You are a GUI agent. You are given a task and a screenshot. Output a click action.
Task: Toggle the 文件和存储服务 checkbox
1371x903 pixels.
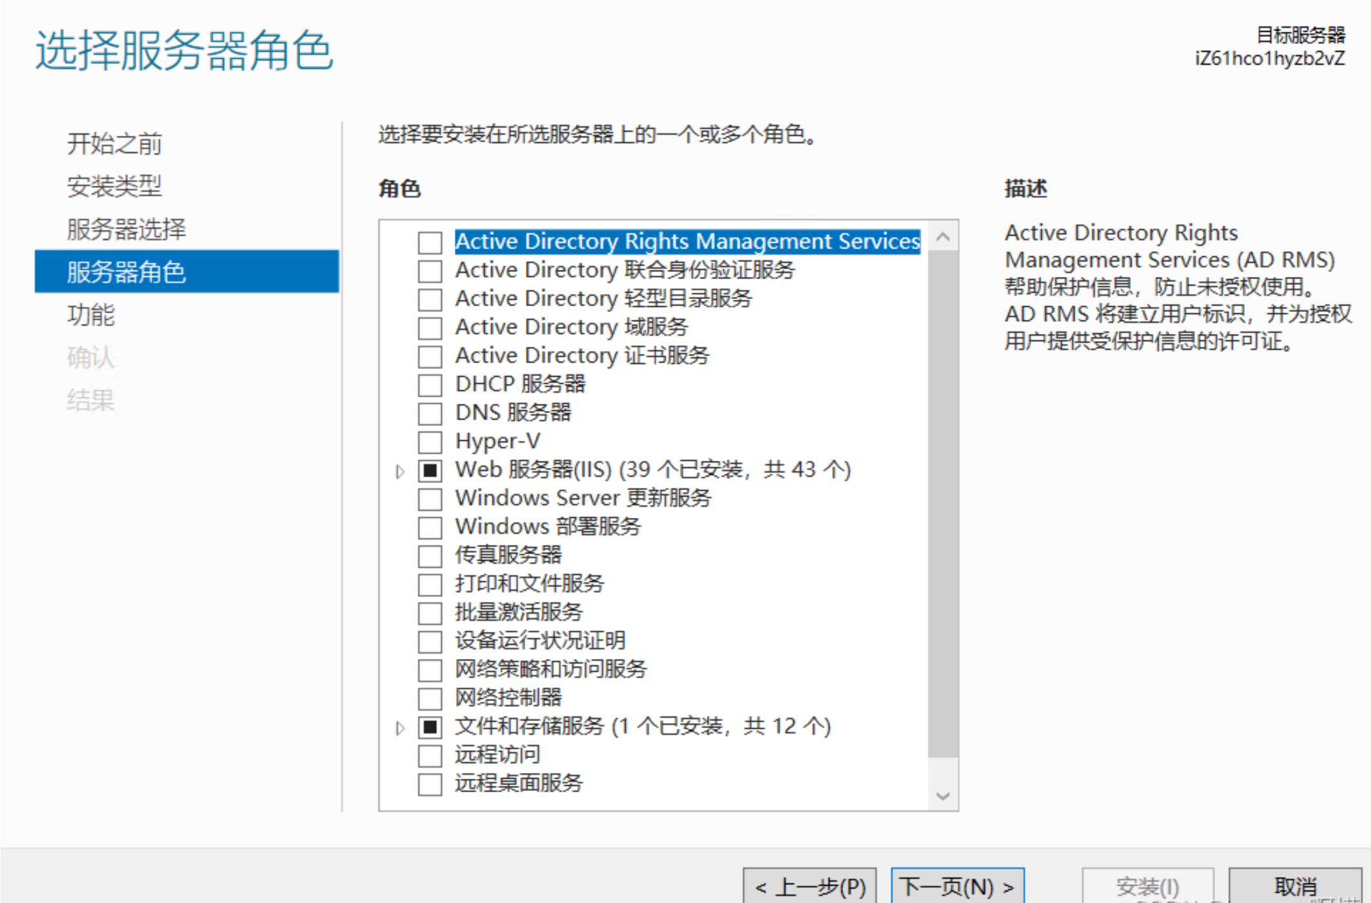click(x=430, y=727)
